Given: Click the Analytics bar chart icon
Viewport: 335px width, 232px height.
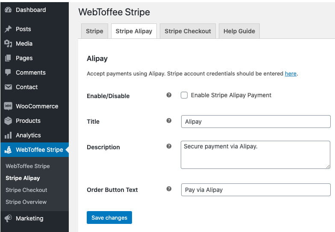Looking at the screenshot, I should (x=8, y=135).
